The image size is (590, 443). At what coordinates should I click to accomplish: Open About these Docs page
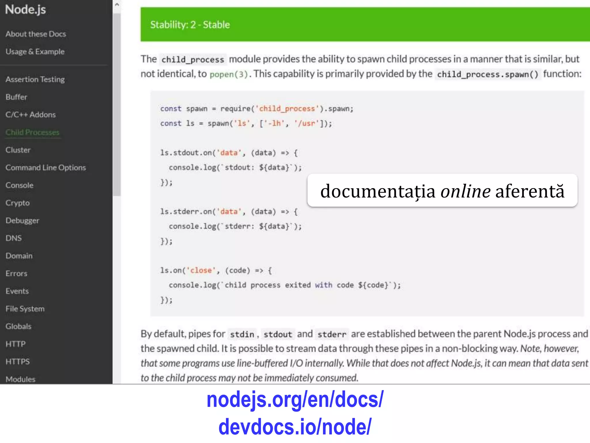(36, 34)
